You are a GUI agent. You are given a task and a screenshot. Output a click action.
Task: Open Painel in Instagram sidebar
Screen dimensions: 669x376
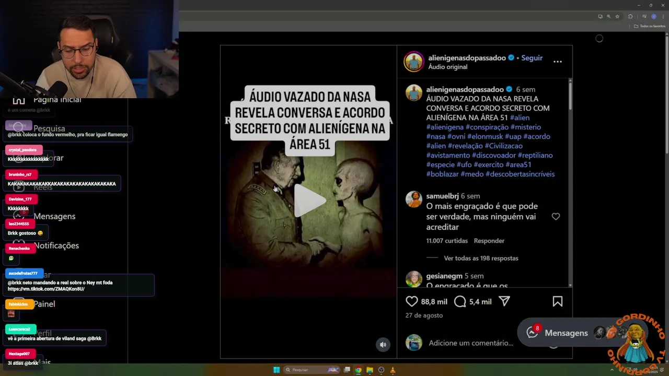(34, 304)
